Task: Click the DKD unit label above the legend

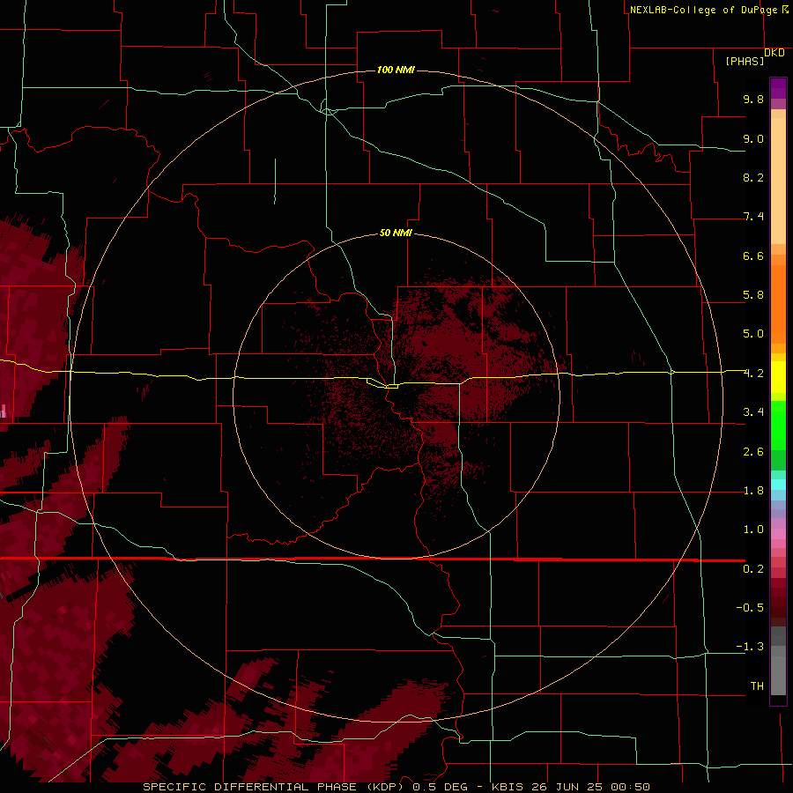Action: pyautogui.click(x=774, y=53)
